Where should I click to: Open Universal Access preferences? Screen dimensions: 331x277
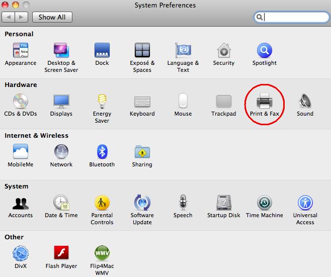(305, 203)
